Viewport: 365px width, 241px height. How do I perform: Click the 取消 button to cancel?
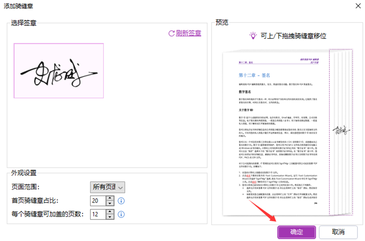coord(338,232)
